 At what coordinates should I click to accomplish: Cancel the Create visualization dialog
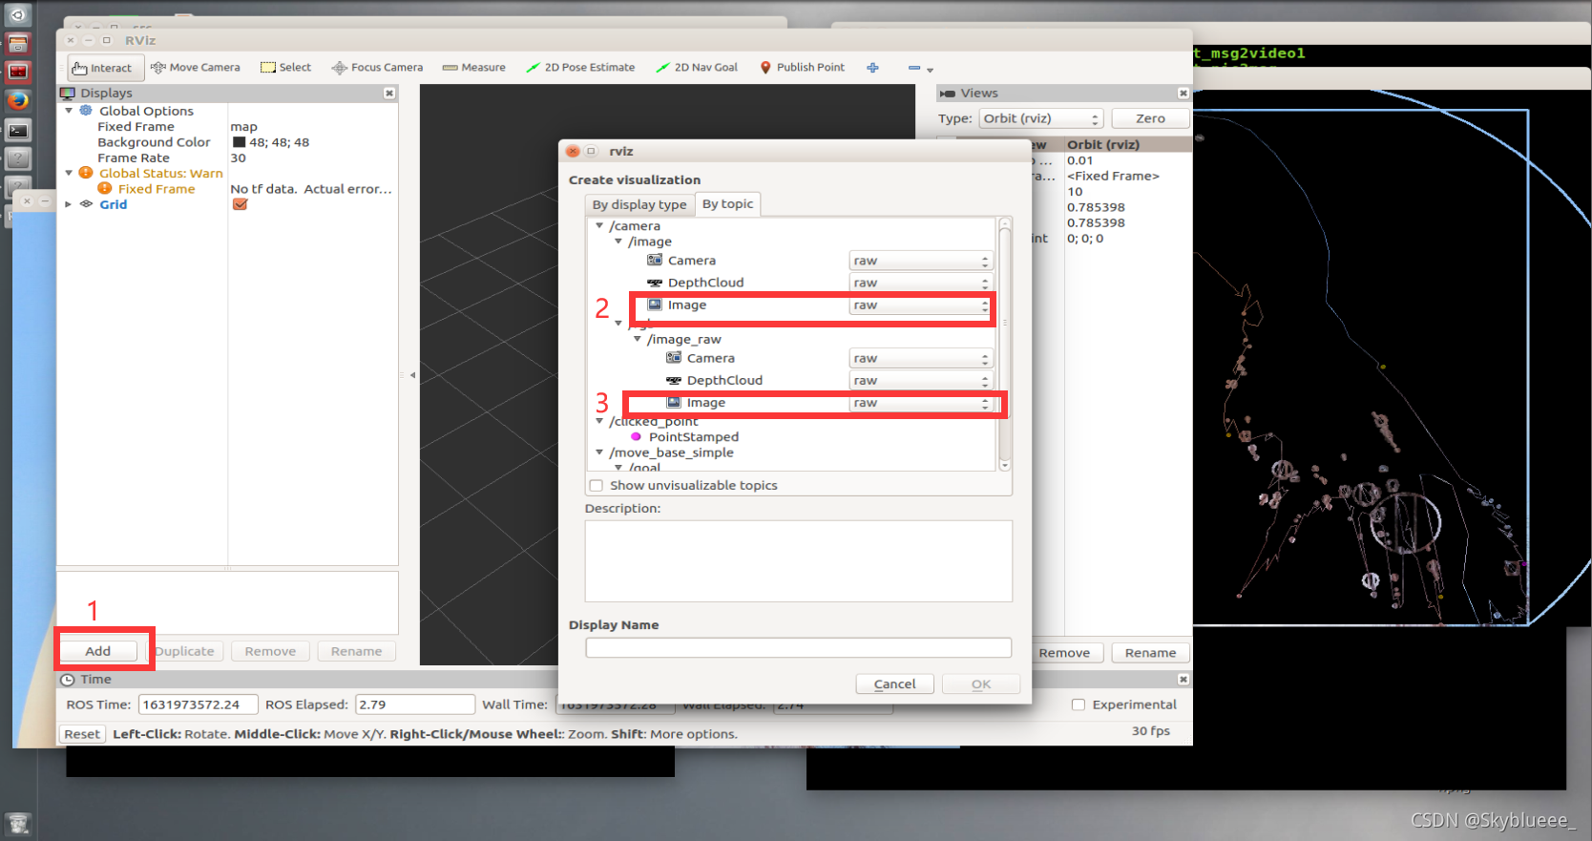click(x=894, y=684)
